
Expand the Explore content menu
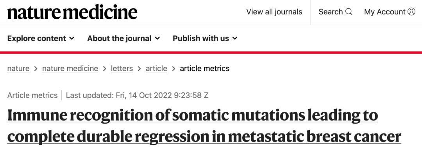tap(41, 38)
